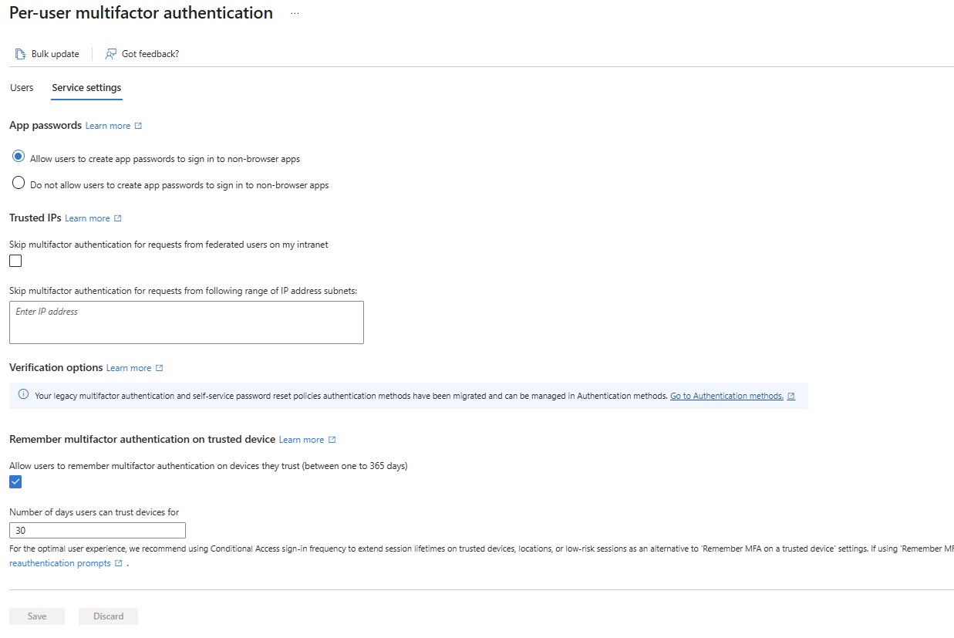Open the ellipsis menu beside page title
This screenshot has width=954, height=638.
point(295,14)
